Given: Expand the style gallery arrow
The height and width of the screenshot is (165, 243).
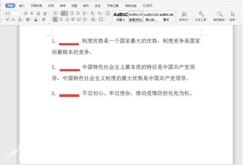Looking at the screenshot, I should pos(175,20).
